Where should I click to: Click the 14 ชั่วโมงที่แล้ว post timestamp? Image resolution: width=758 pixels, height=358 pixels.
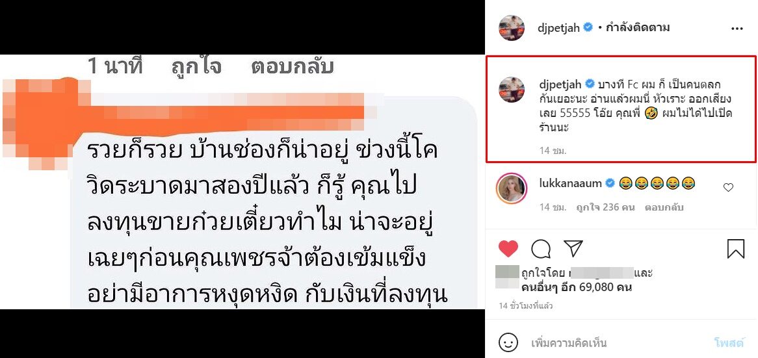click(x=526, y=306)
